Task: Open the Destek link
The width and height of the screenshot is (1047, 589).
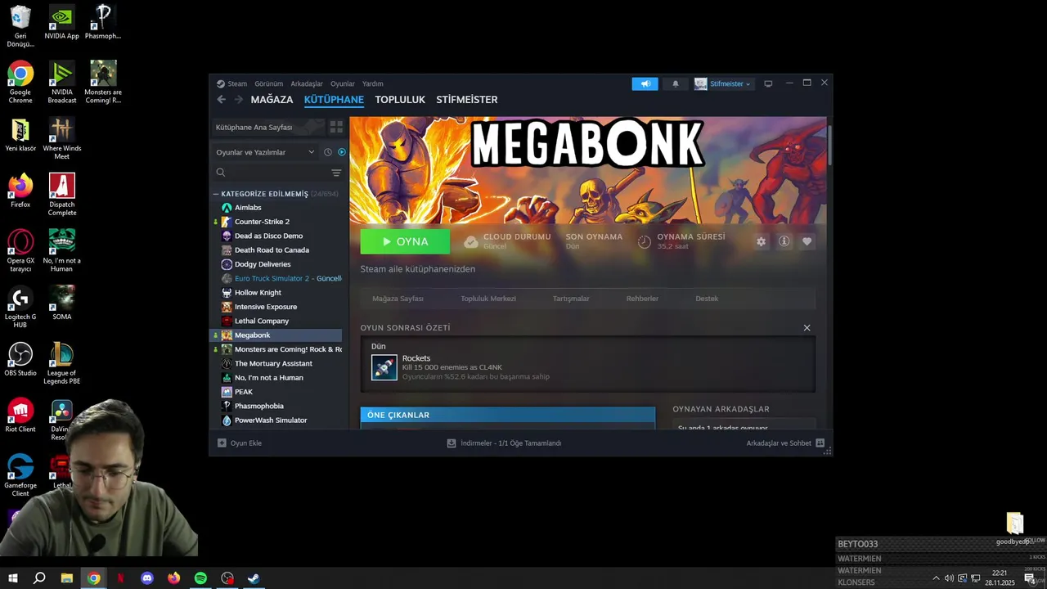Action: (707, 299)
